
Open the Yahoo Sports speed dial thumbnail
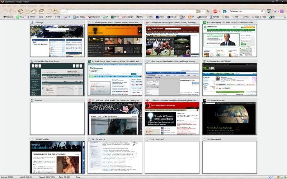172,40
